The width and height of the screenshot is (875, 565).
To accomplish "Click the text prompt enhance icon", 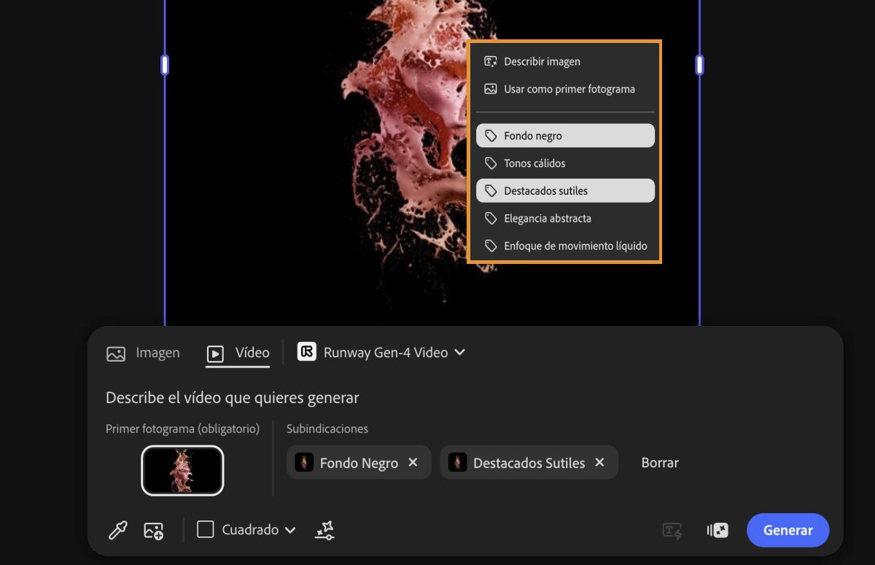I will (672, 531).
